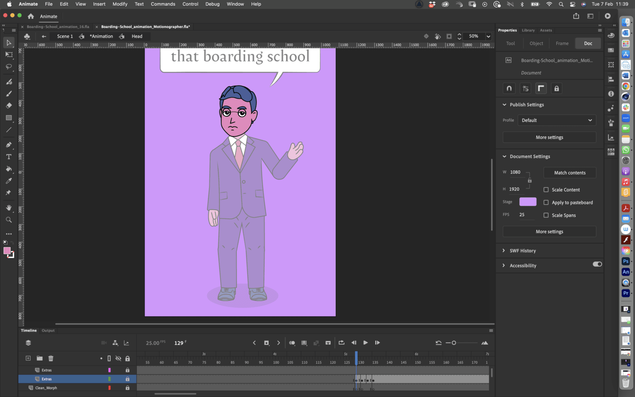Expand the SWF History section
The image size is (635, 397).
point(504,251)
